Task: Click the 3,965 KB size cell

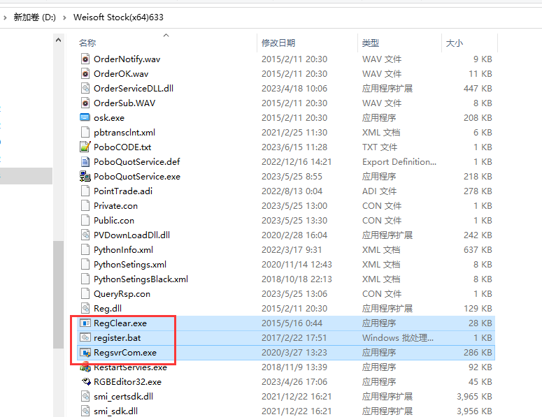Action: (x=474, y=397)
